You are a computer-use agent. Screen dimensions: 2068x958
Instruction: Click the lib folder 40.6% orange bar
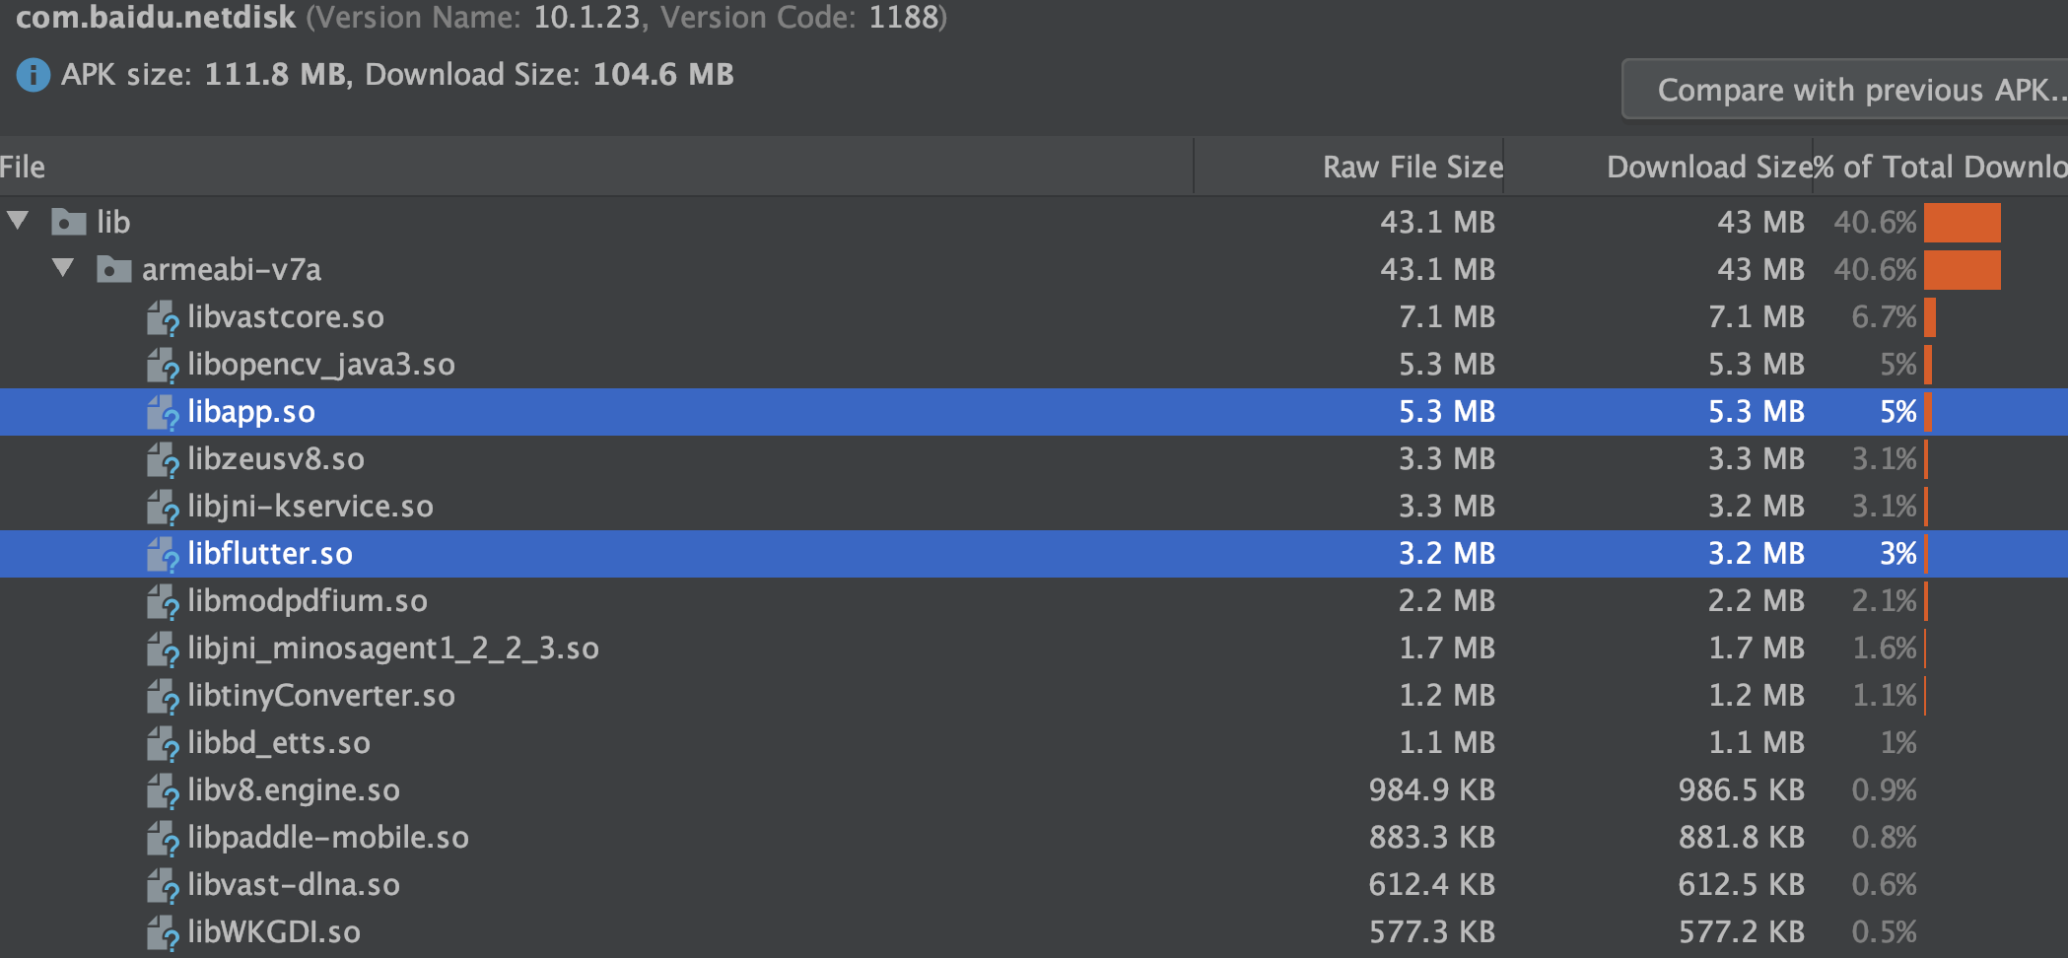(x=1962, y=222)
